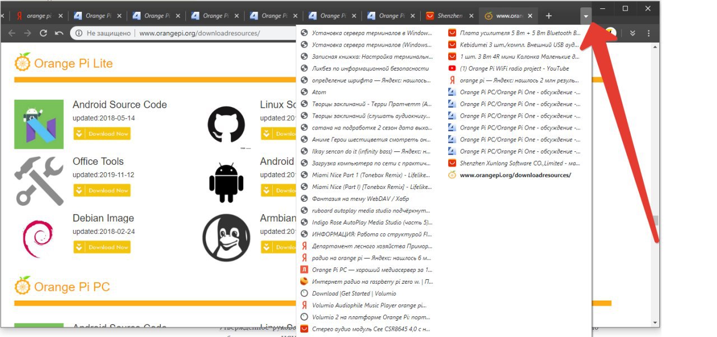
Task: Select '1 шт. 3 Вт 4R мини Колонка' entry
Action: 514,57
